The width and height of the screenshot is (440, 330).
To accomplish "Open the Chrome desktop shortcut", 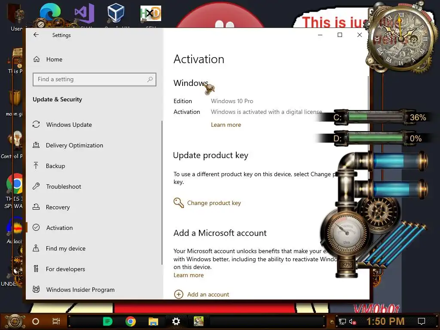I will [x=15, y=184].
